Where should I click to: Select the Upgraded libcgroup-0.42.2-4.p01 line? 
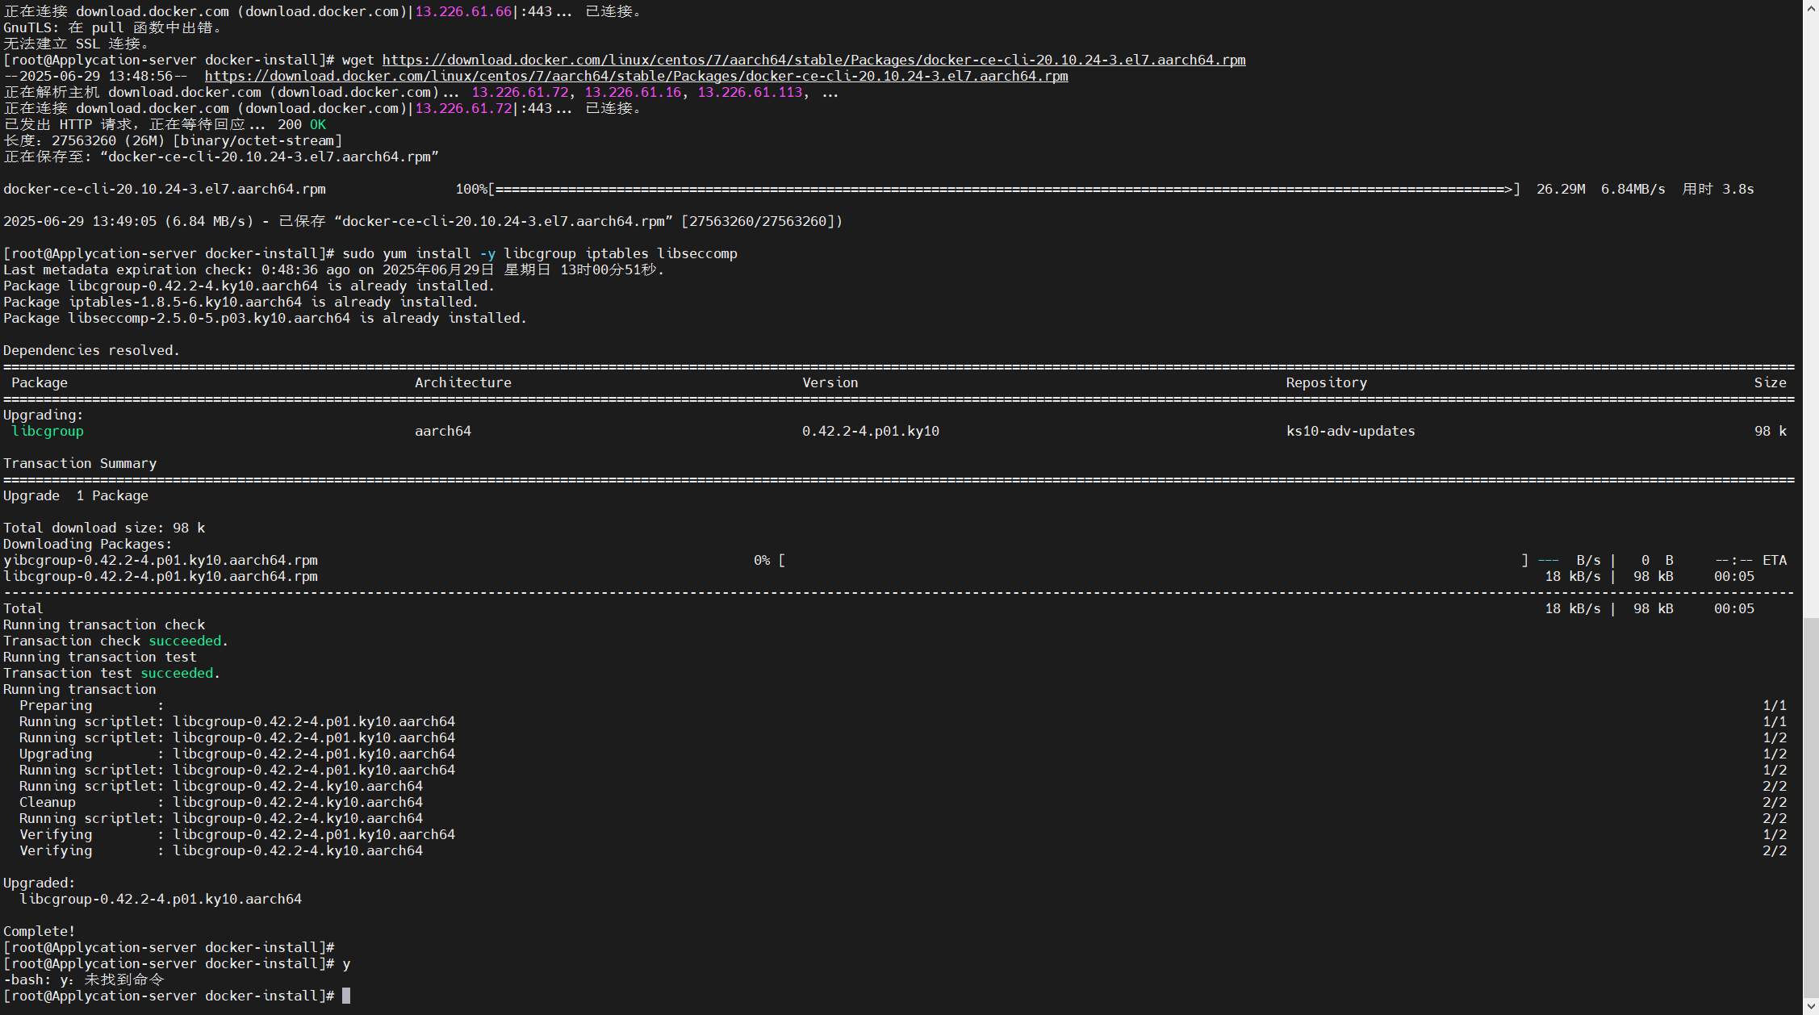click(160, 899)
